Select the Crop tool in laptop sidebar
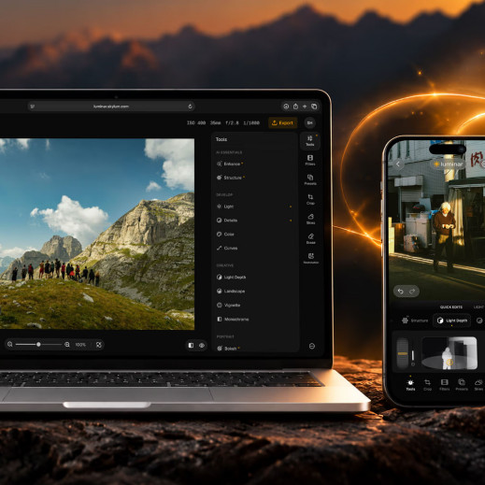This screenshot has width=485, height=485. [x=310, y=199]
